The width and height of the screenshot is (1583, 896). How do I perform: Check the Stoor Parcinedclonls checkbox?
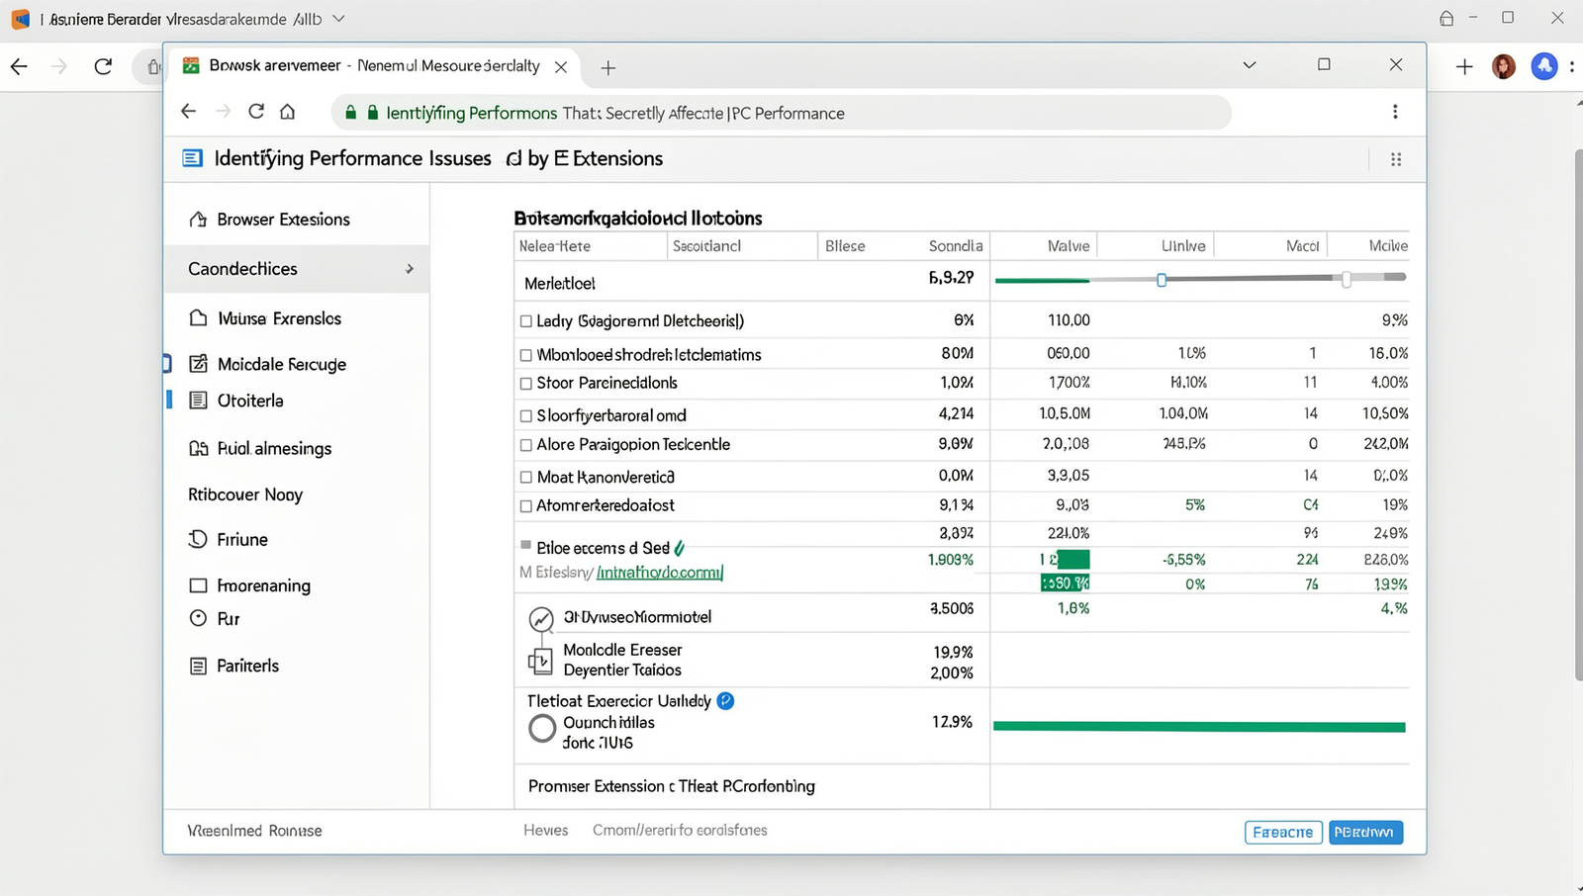[526, 384]
